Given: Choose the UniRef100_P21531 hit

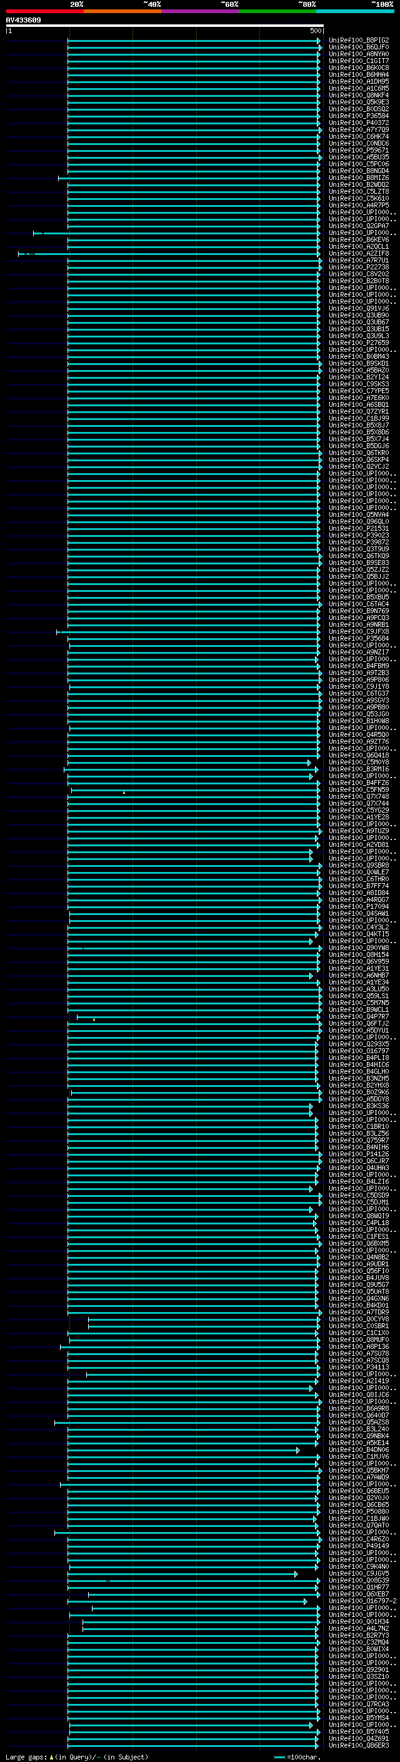Looking at the screenshot, I should pyautogui.click(x=359, y=529).
